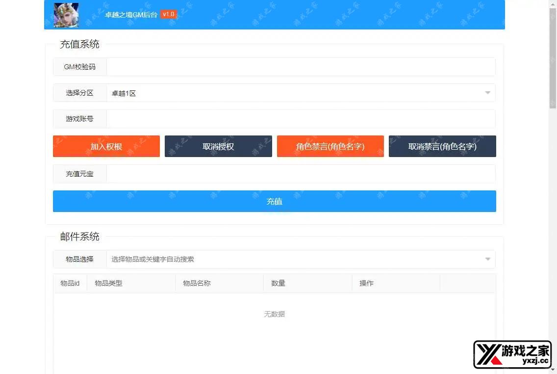Submit with the blue 充值 button
The image size is (557, 374).
(274, 201)
